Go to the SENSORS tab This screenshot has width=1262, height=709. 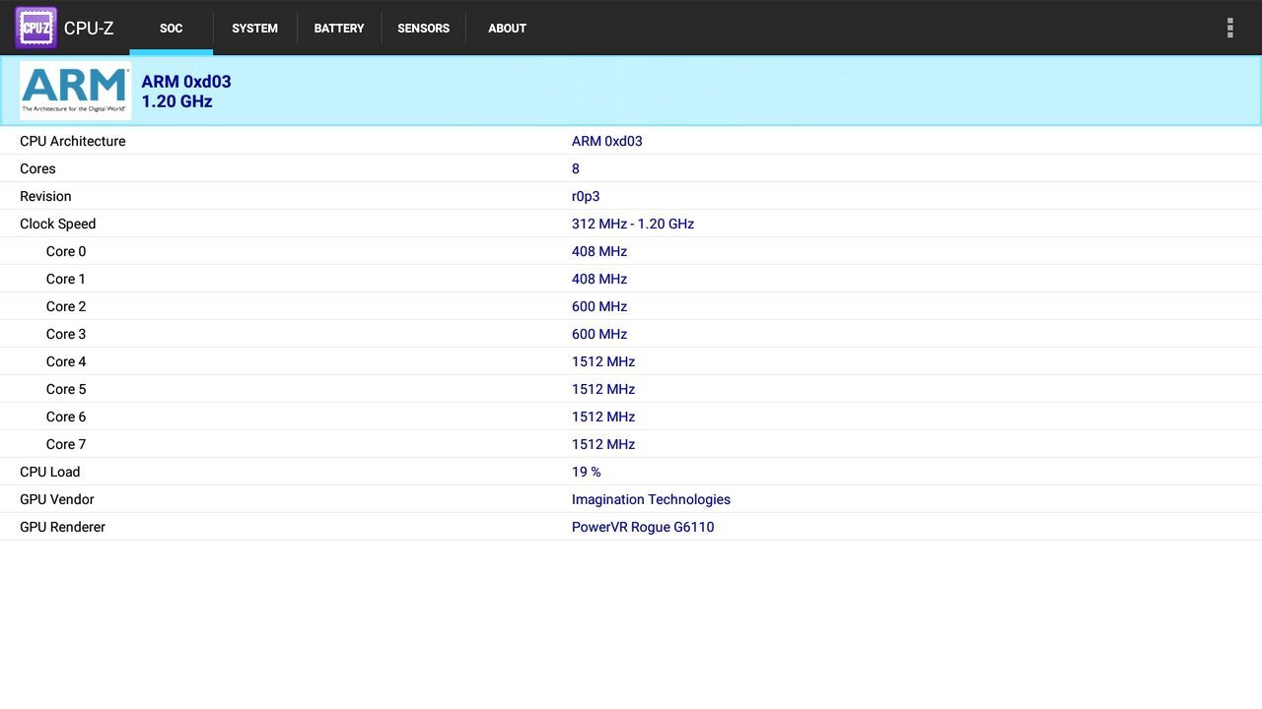[x=424, y=28]
